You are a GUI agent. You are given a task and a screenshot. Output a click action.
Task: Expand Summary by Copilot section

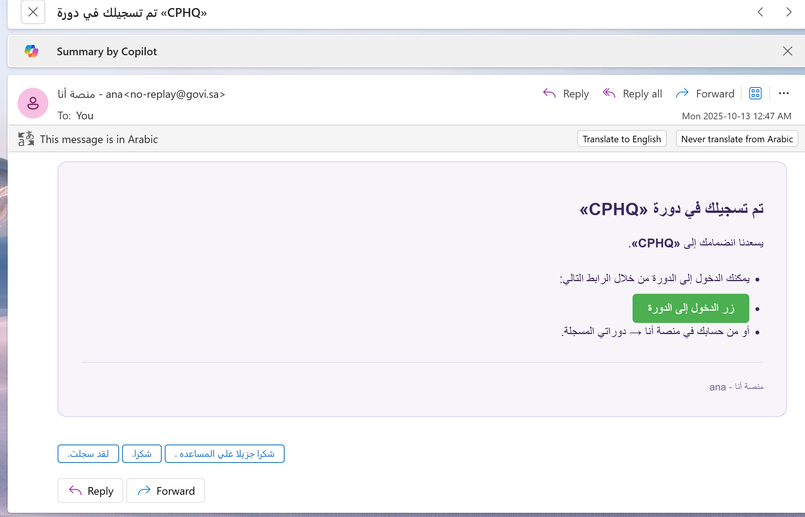(x=107, y=51)
